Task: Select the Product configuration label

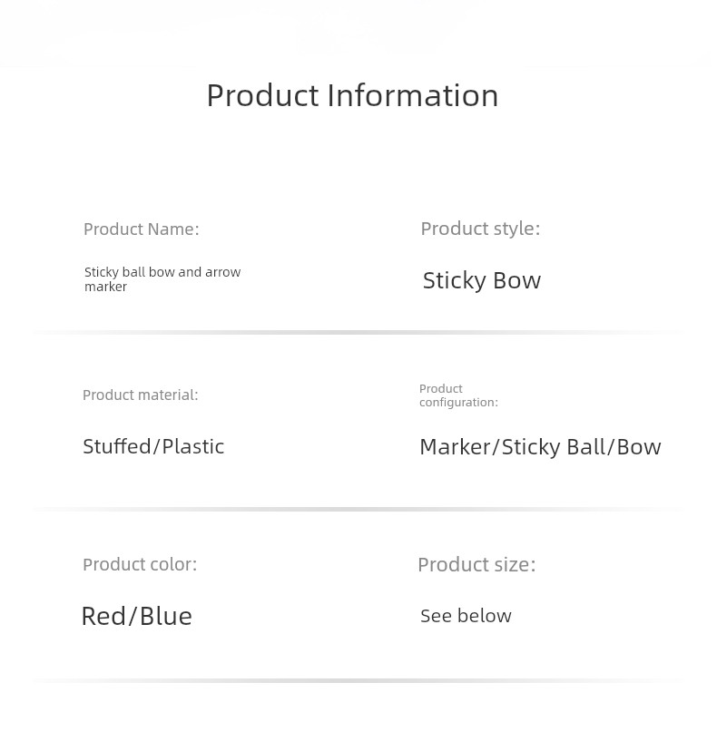Action: click(x=458, y=395)
